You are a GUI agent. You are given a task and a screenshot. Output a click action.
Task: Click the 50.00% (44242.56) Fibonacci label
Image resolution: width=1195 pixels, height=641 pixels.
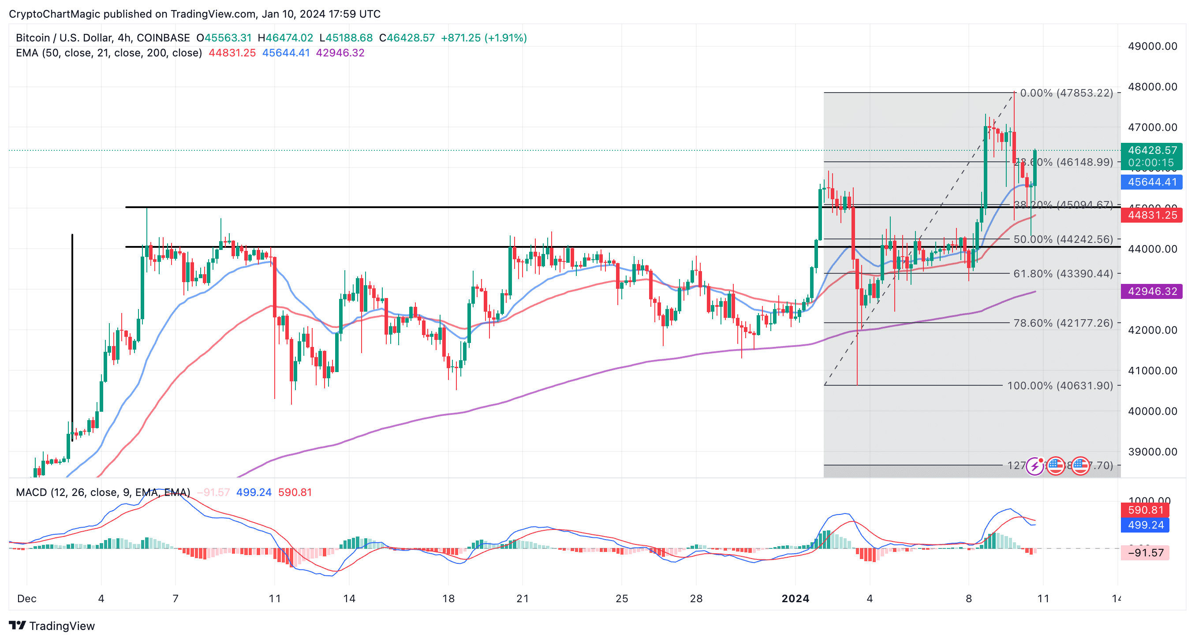1063,239
